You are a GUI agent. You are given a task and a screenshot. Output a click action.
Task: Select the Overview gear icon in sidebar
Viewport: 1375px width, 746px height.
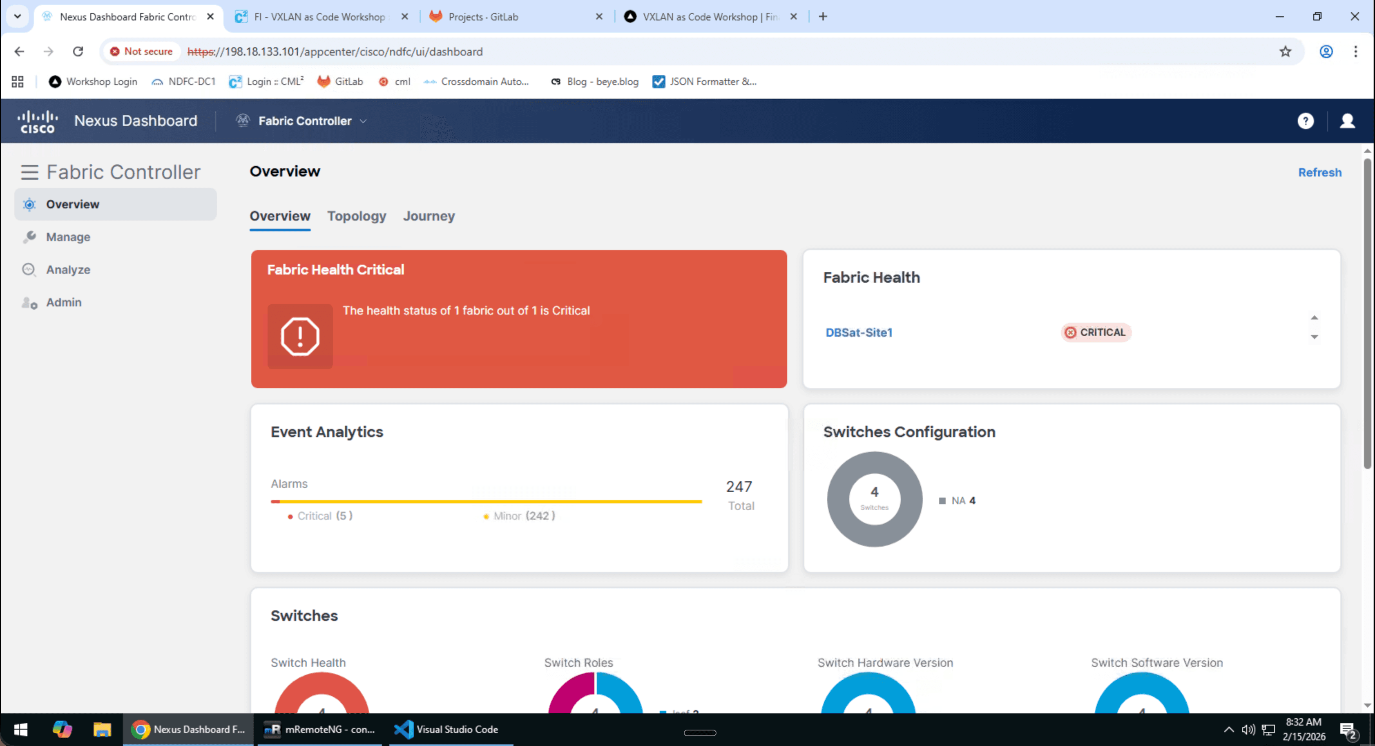click(29, 204)
